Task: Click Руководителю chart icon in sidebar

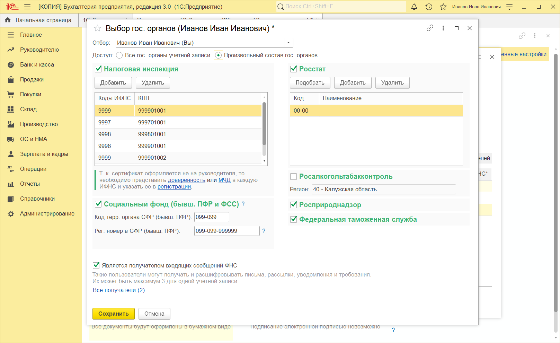Action: coord(11,50)
